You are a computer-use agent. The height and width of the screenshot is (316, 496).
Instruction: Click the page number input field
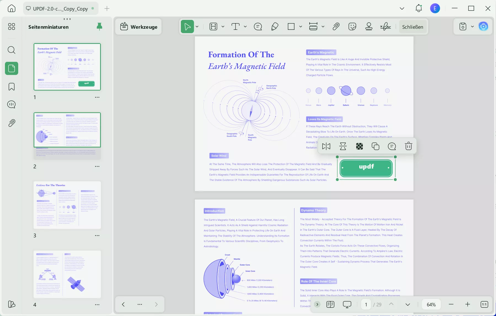coord(366,304)
